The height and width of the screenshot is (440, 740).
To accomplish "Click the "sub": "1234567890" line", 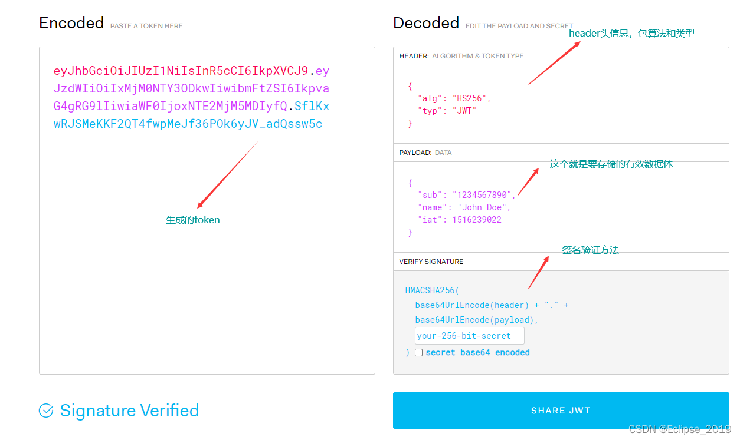I will [x=467, y=195].
